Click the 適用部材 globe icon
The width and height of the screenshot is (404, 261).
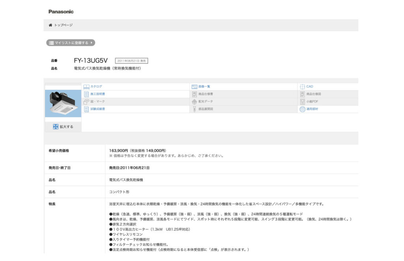(x=302, y=109)
